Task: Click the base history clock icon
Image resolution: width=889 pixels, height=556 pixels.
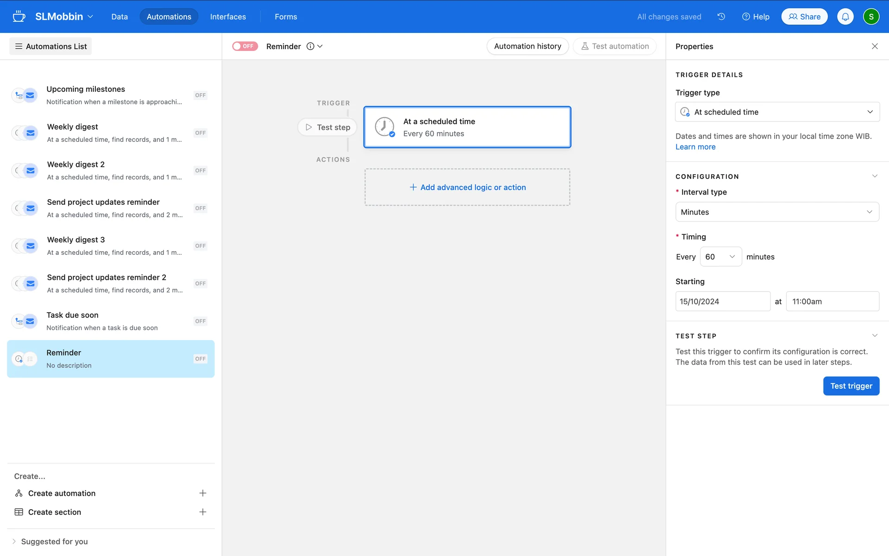Action: click(721, 17)
